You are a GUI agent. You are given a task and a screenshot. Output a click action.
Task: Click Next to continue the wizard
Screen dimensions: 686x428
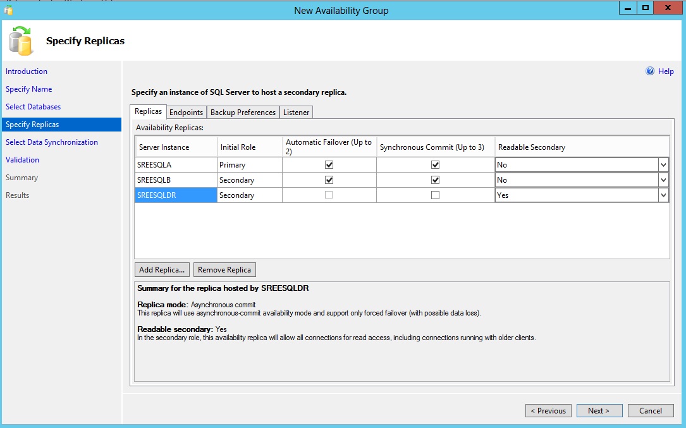(x=599, y=411)
